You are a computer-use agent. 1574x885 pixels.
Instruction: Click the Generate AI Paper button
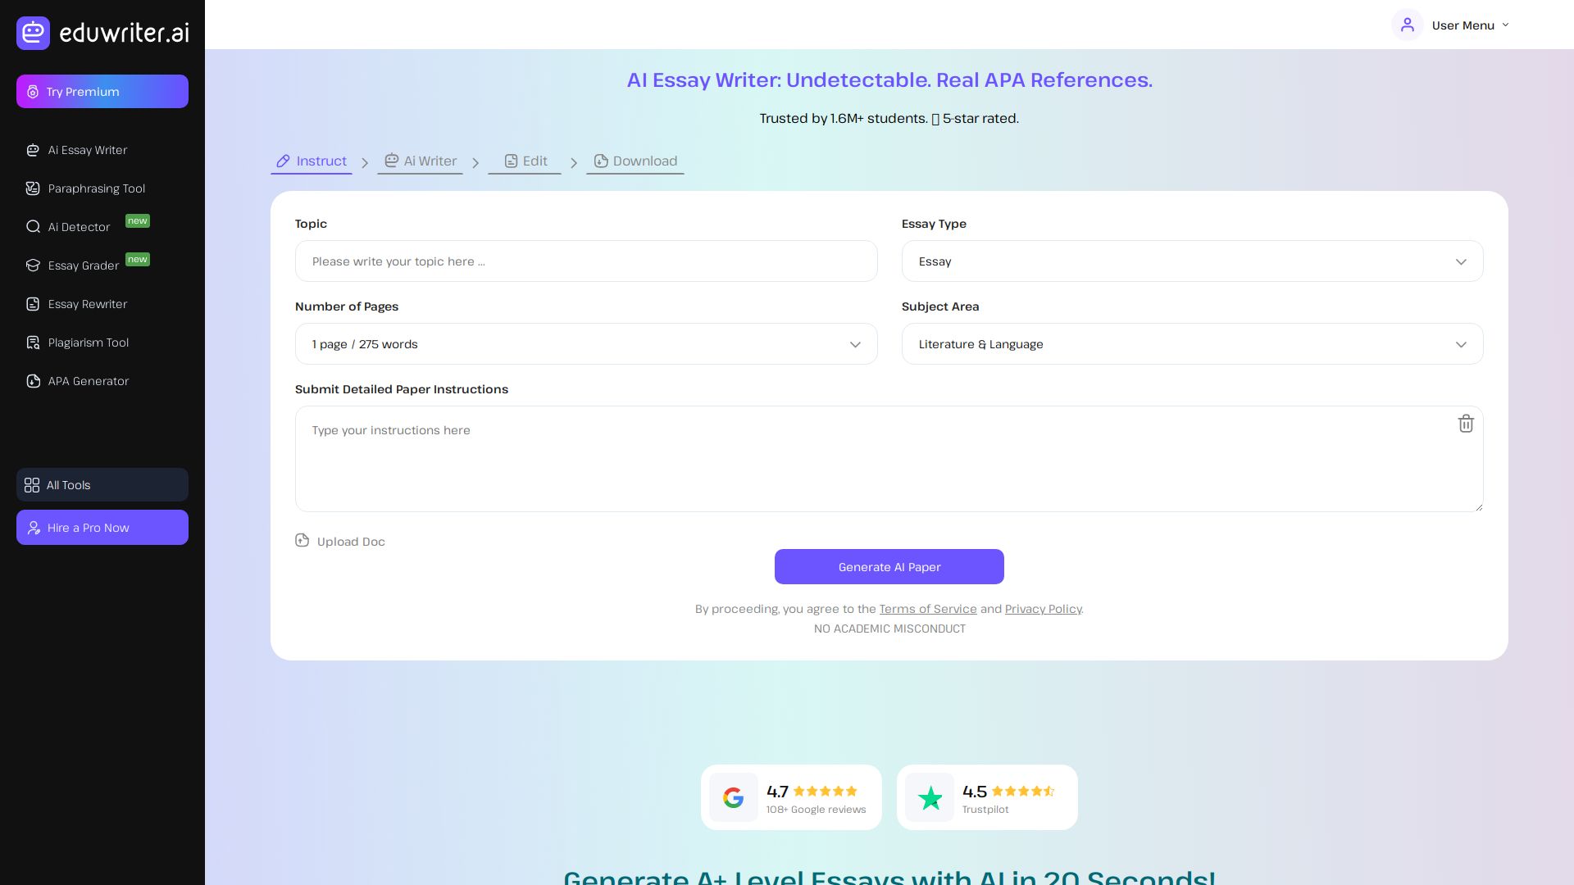(889, 566)
